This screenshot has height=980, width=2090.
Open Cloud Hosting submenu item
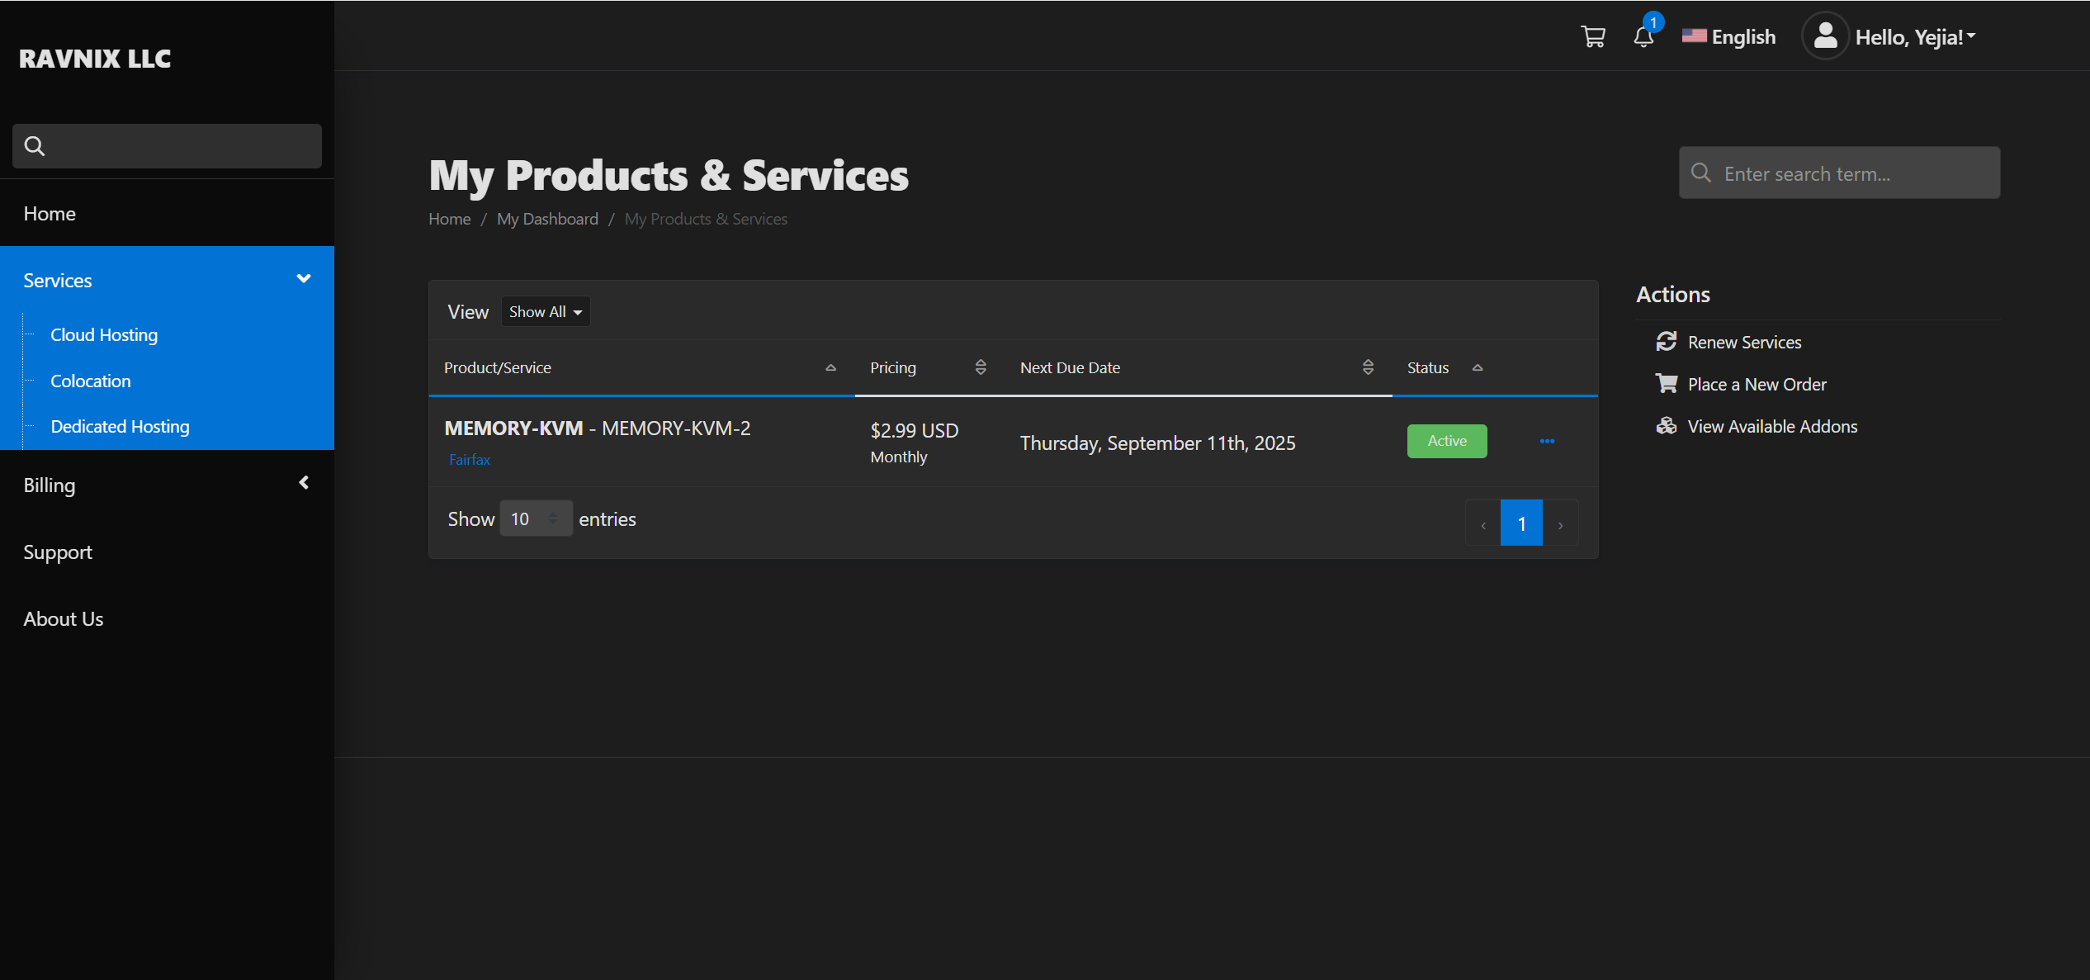coord(104,334)
